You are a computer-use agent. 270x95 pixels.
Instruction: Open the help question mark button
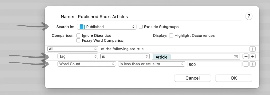(249, 16)
